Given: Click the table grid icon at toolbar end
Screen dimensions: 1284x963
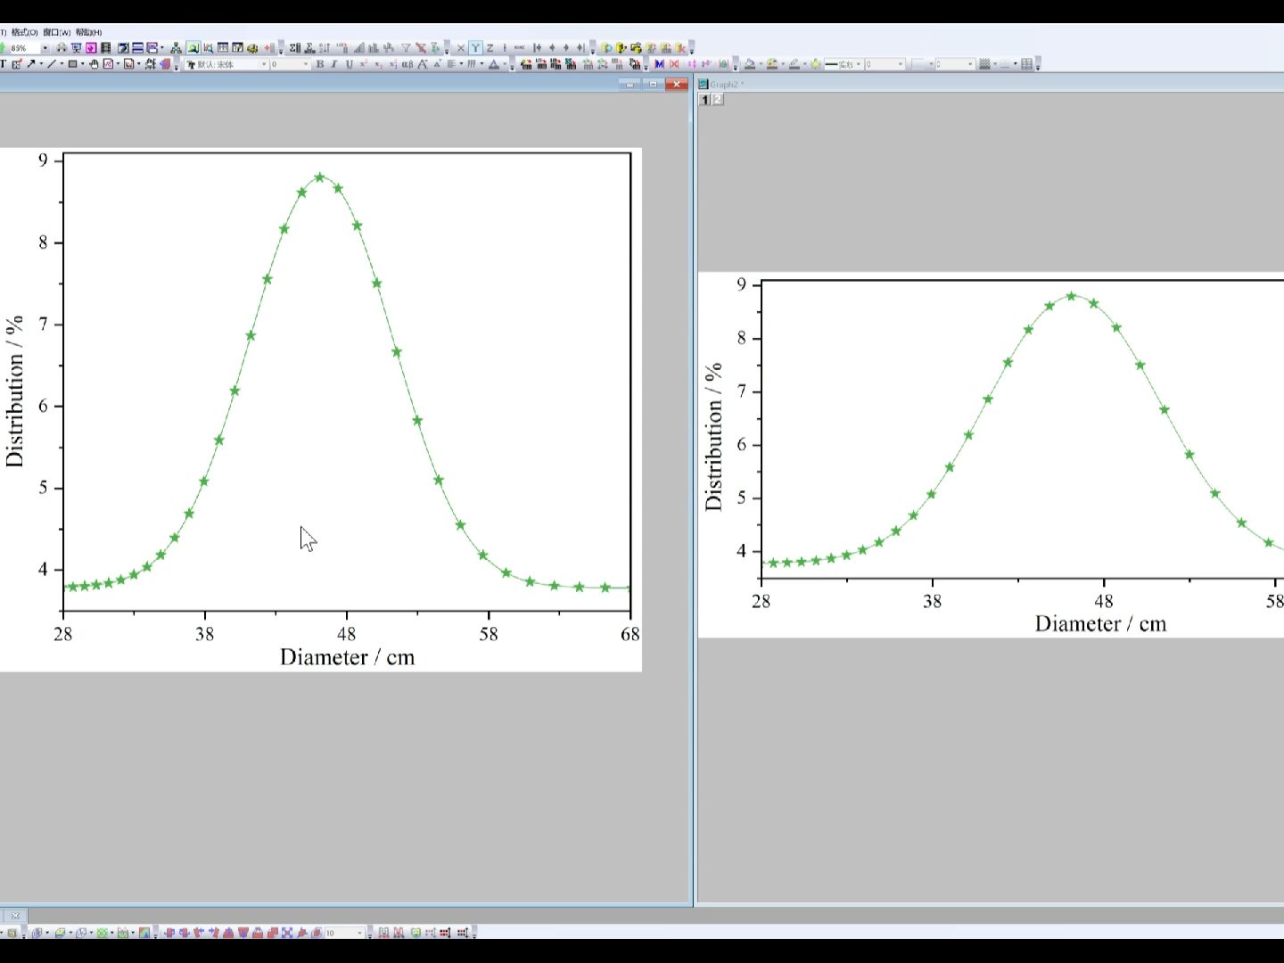Looking at the screenshot, I should point(1027,63).
